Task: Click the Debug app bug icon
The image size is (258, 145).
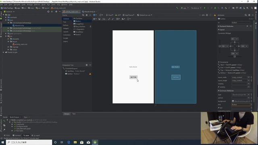Action: coord(215,8)
